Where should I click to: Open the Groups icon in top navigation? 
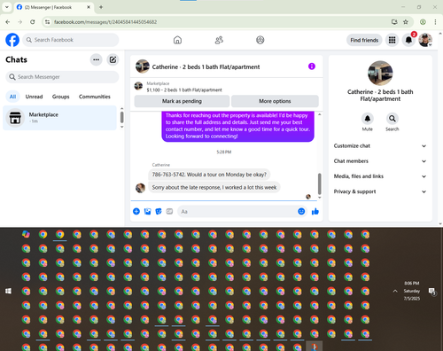click(260, 40)
